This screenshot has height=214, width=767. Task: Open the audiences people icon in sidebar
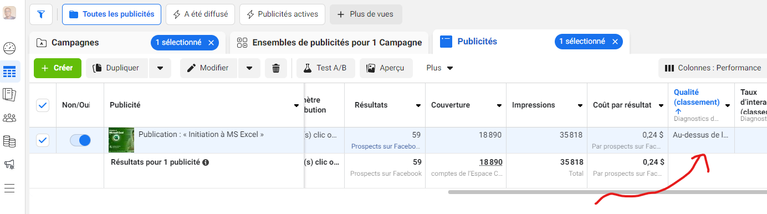coord(9,118)
